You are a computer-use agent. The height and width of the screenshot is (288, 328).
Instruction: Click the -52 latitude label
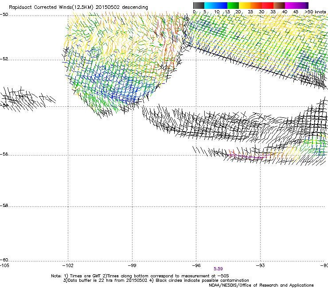4,59
